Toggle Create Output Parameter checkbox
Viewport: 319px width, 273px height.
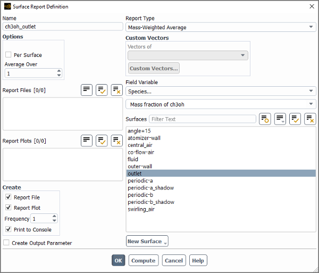[6, 243]
